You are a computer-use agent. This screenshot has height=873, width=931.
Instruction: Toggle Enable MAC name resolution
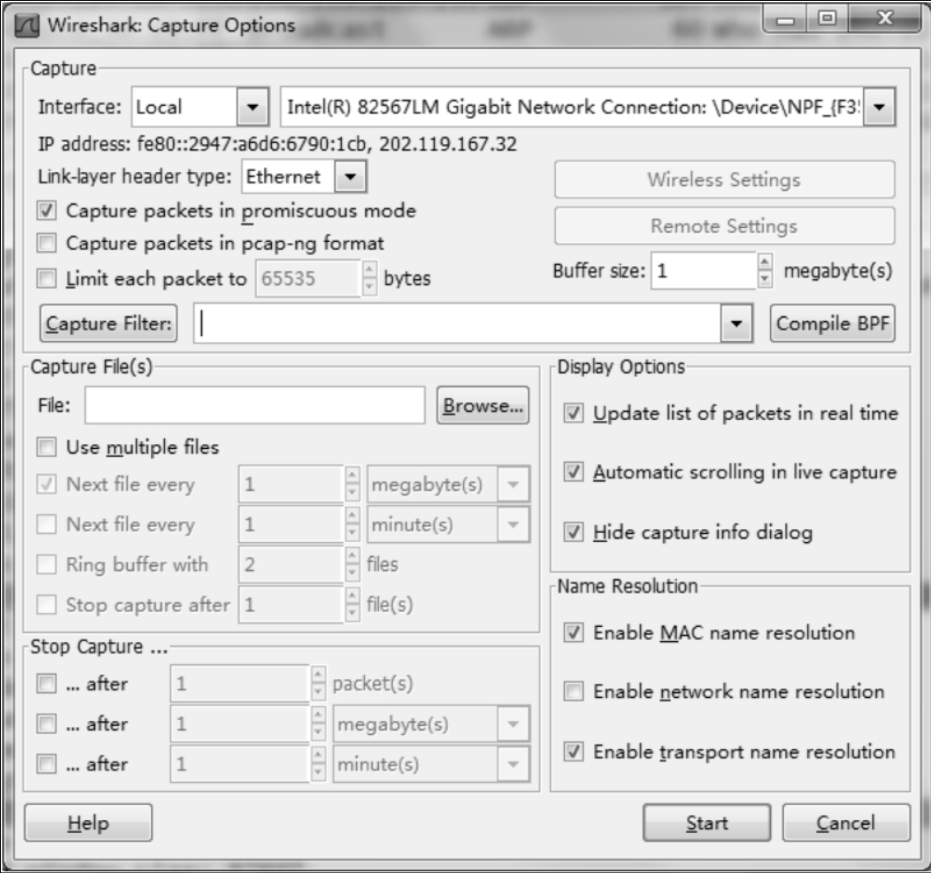point(574,632)
